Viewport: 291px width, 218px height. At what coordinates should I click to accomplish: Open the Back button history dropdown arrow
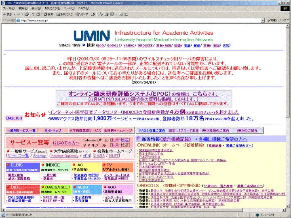pos(15,14)
